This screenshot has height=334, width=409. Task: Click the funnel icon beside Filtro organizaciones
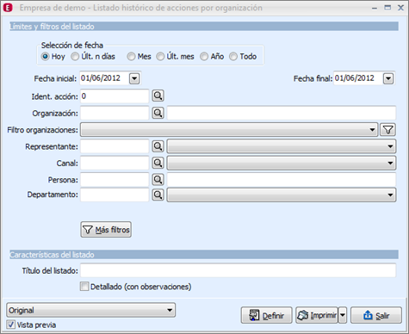point(388,130)
